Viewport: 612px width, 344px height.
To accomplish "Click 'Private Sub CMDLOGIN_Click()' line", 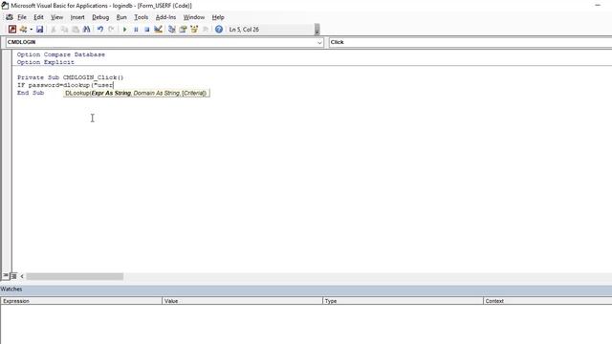I will point(70,77).
